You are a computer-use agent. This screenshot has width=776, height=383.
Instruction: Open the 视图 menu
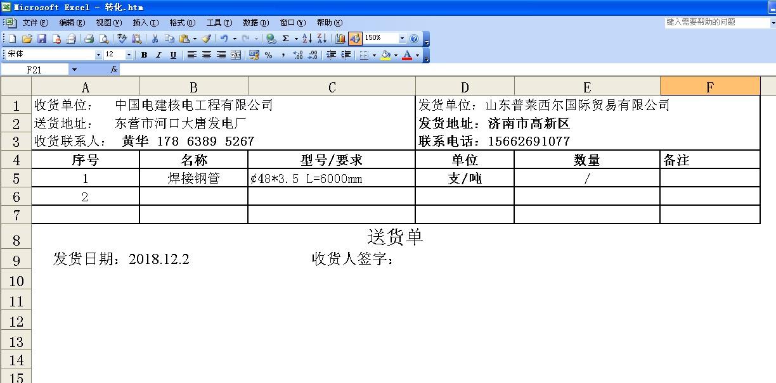point(108,22)
